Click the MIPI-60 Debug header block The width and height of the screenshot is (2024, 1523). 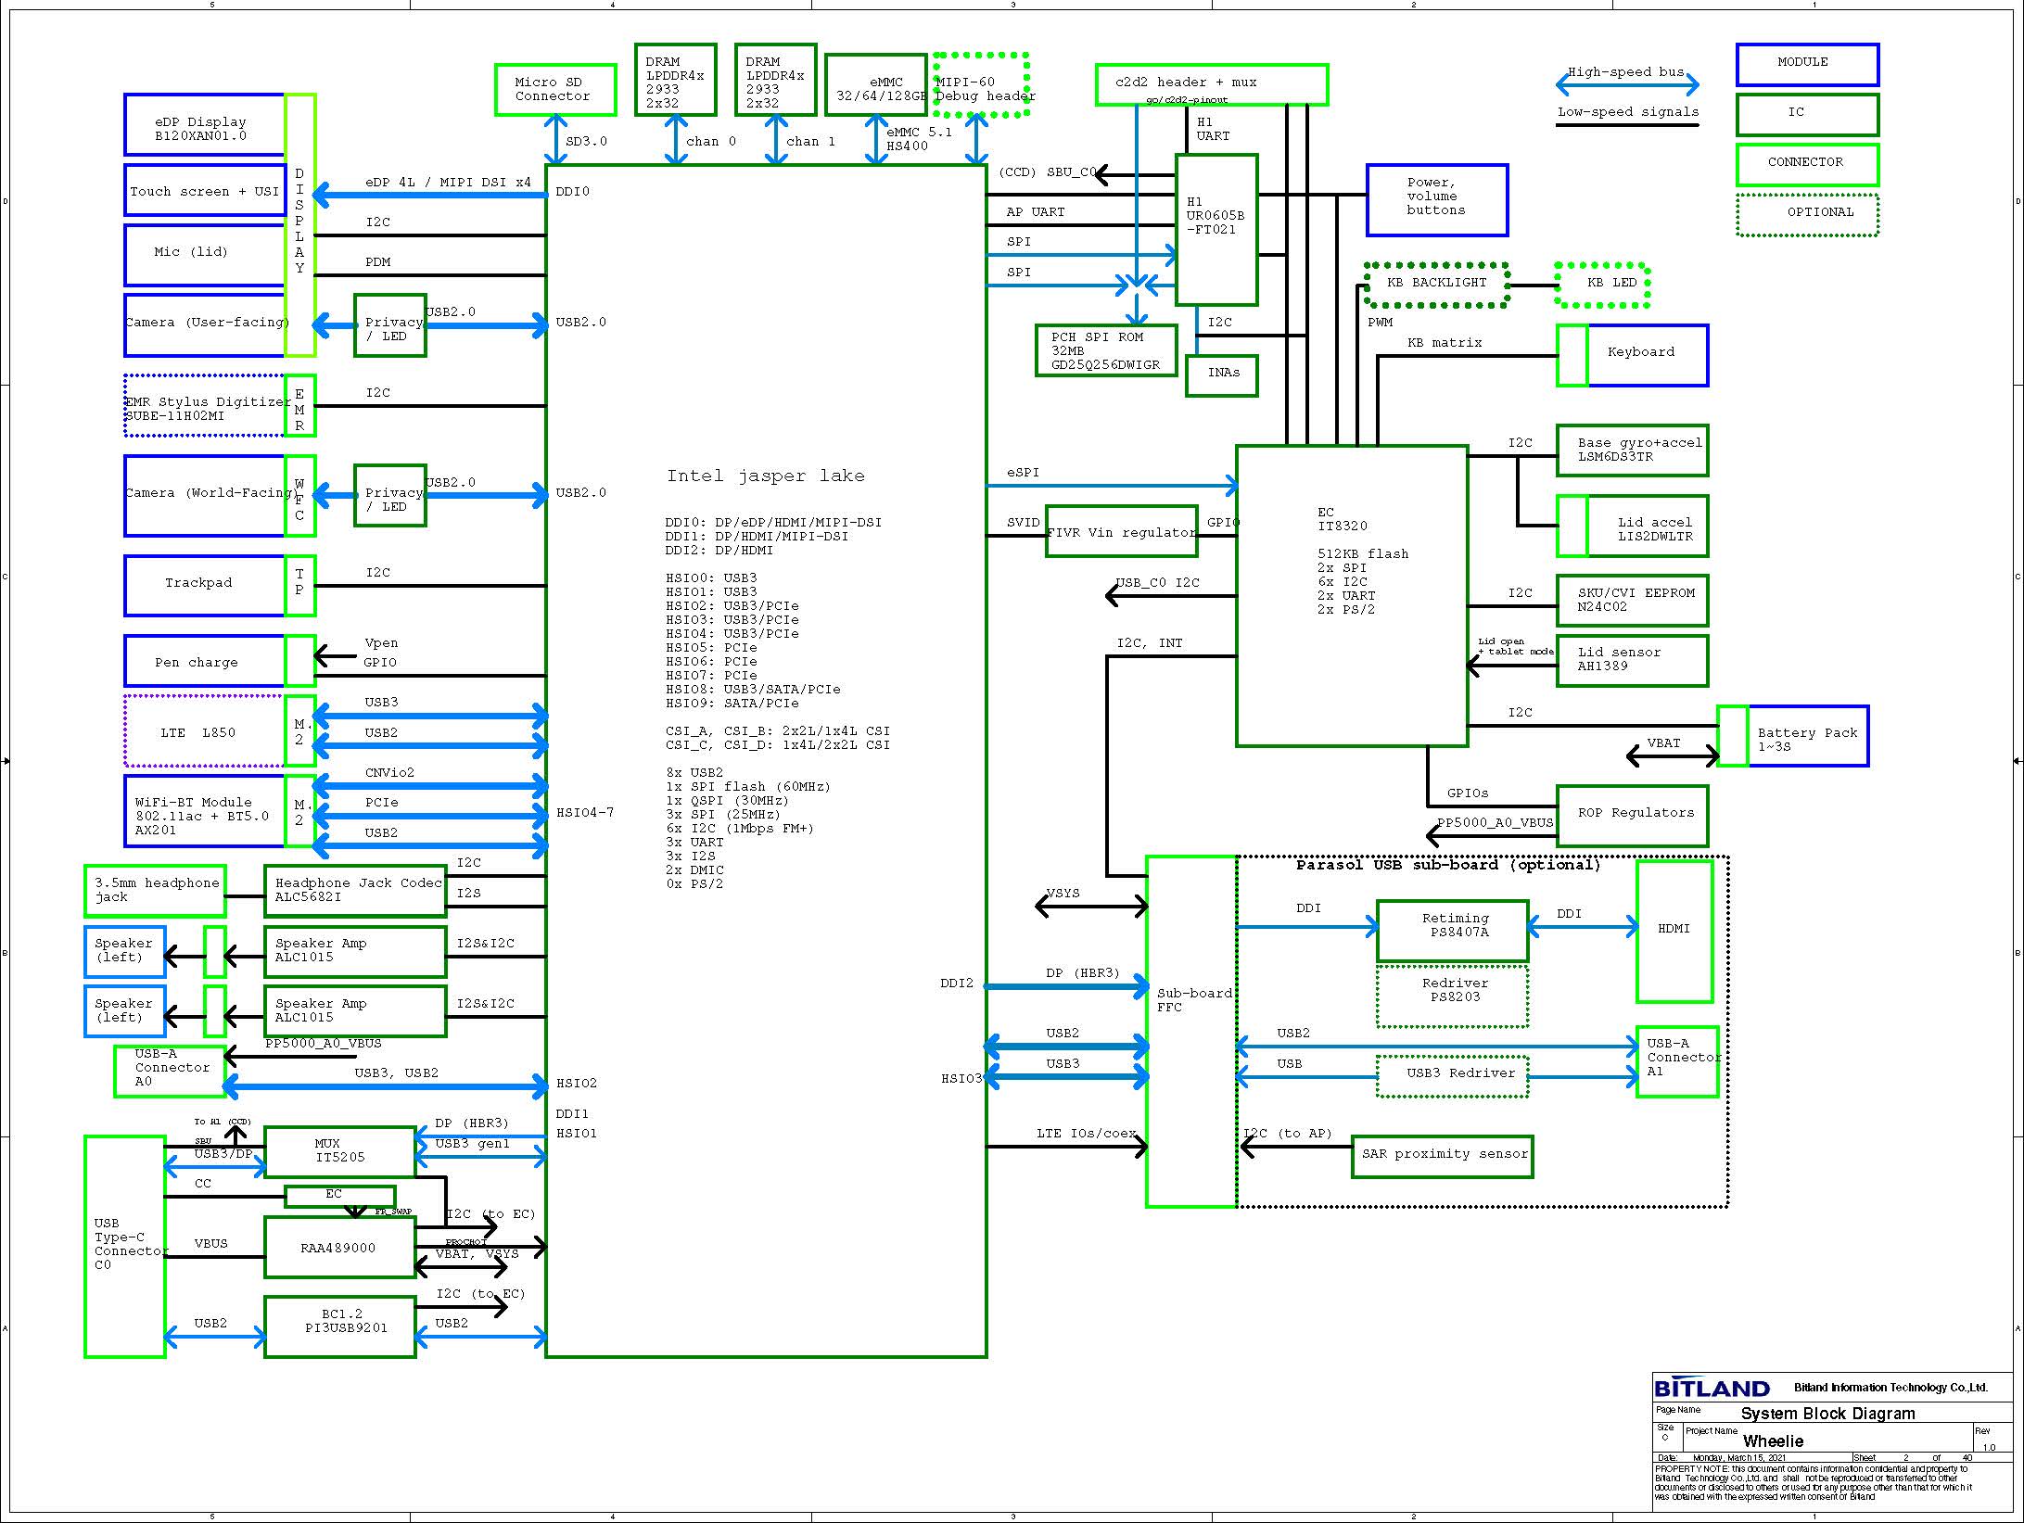981,85
